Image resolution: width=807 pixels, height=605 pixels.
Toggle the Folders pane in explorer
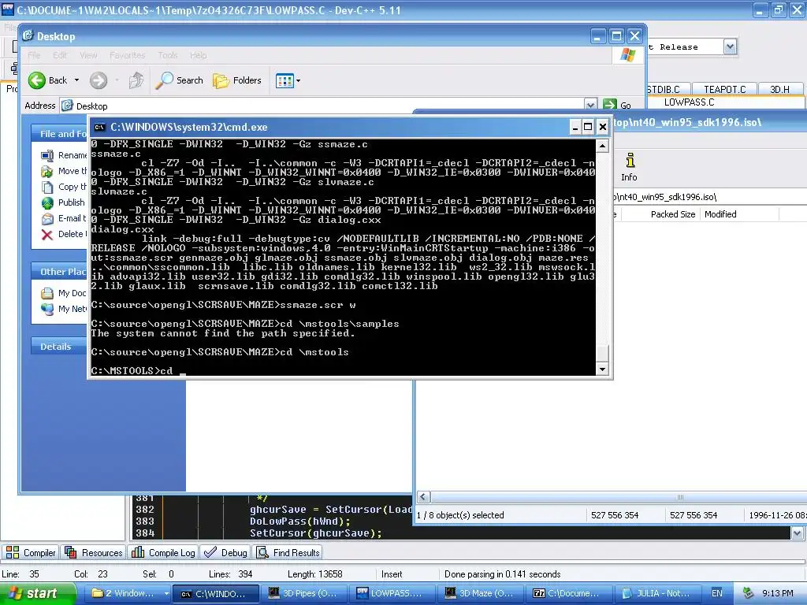(237, 80)
